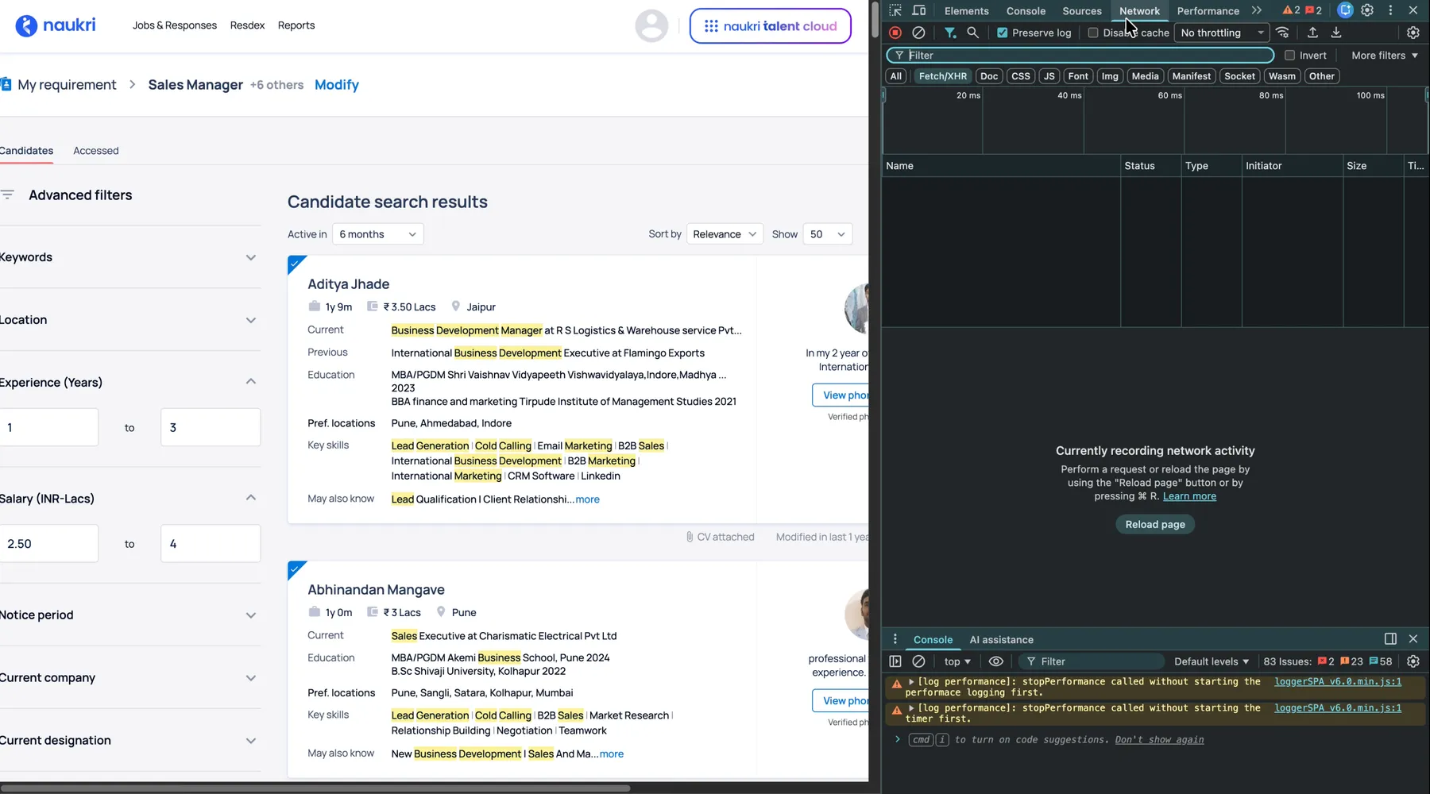Click the minimum salary input field
Viewport: 1430px width, 794px height.
[49, 544]
